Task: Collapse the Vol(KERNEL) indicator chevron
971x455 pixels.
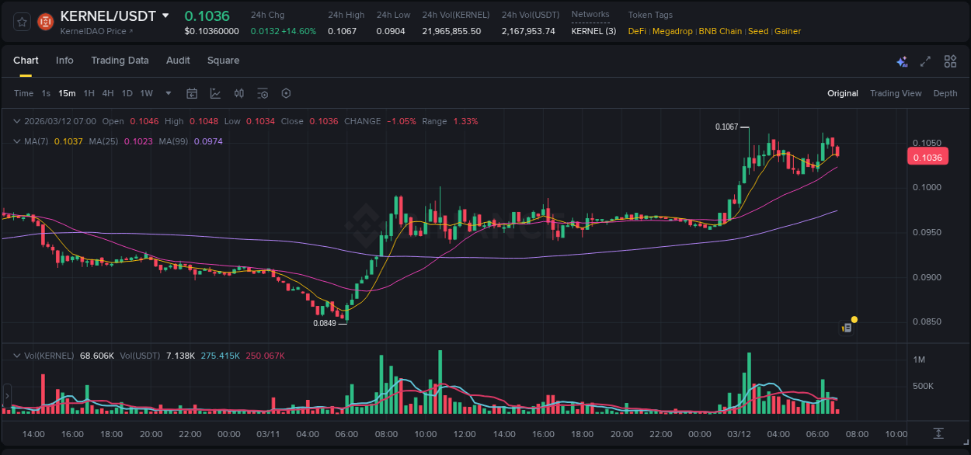Action: point(16,355)
